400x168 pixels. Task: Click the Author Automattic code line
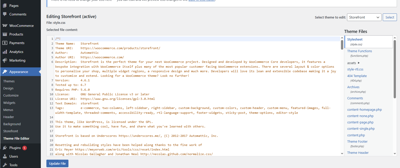click(77, 53)
